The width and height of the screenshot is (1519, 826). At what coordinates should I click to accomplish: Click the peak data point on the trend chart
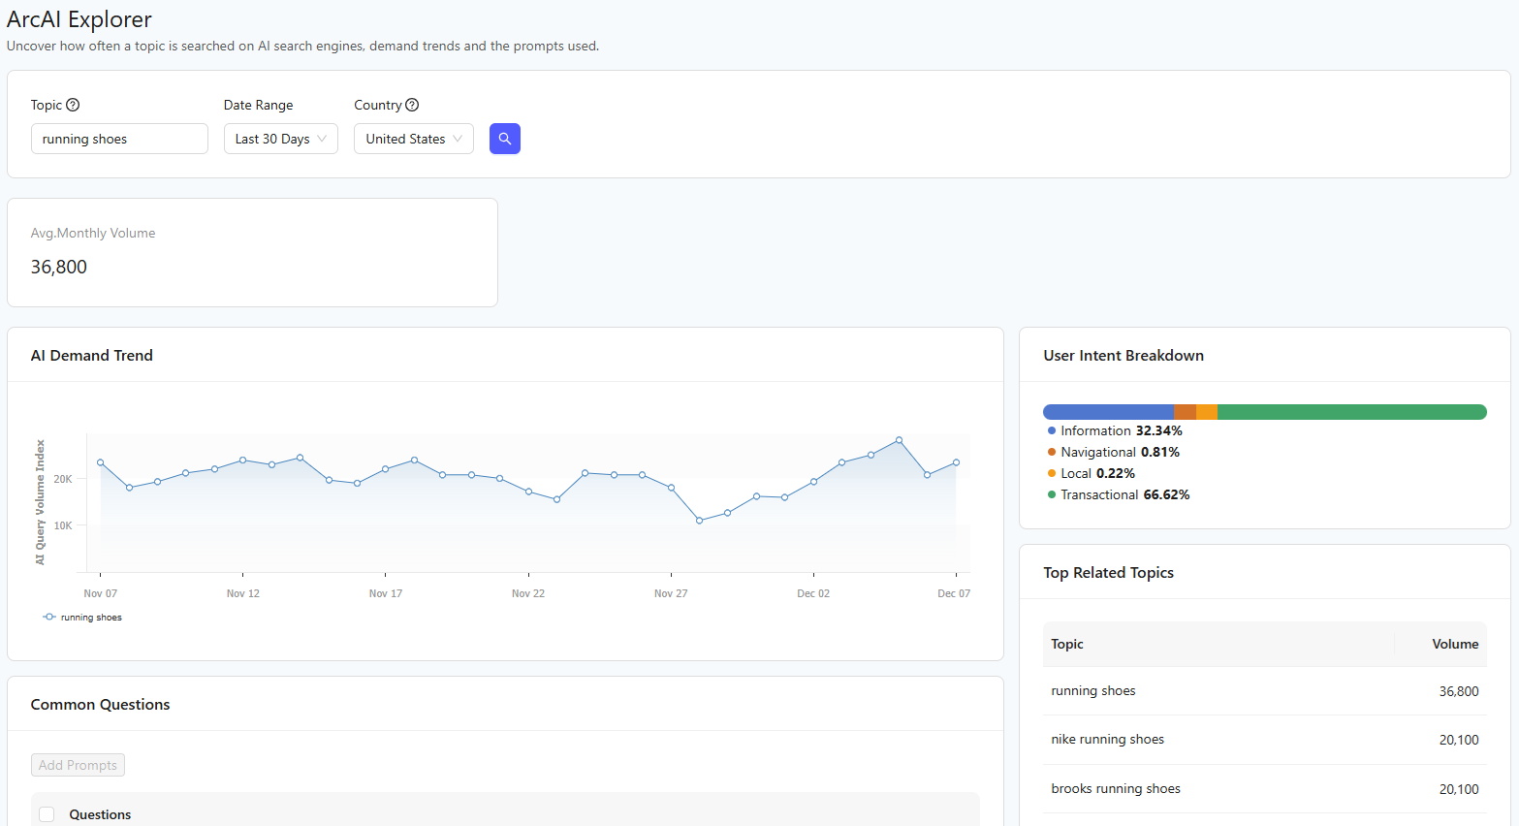[x=900, y=440]
